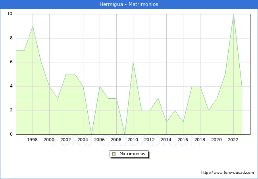
Task: Click the green Matrimonios legend color swatch
Action: click(x=114, y=154)
